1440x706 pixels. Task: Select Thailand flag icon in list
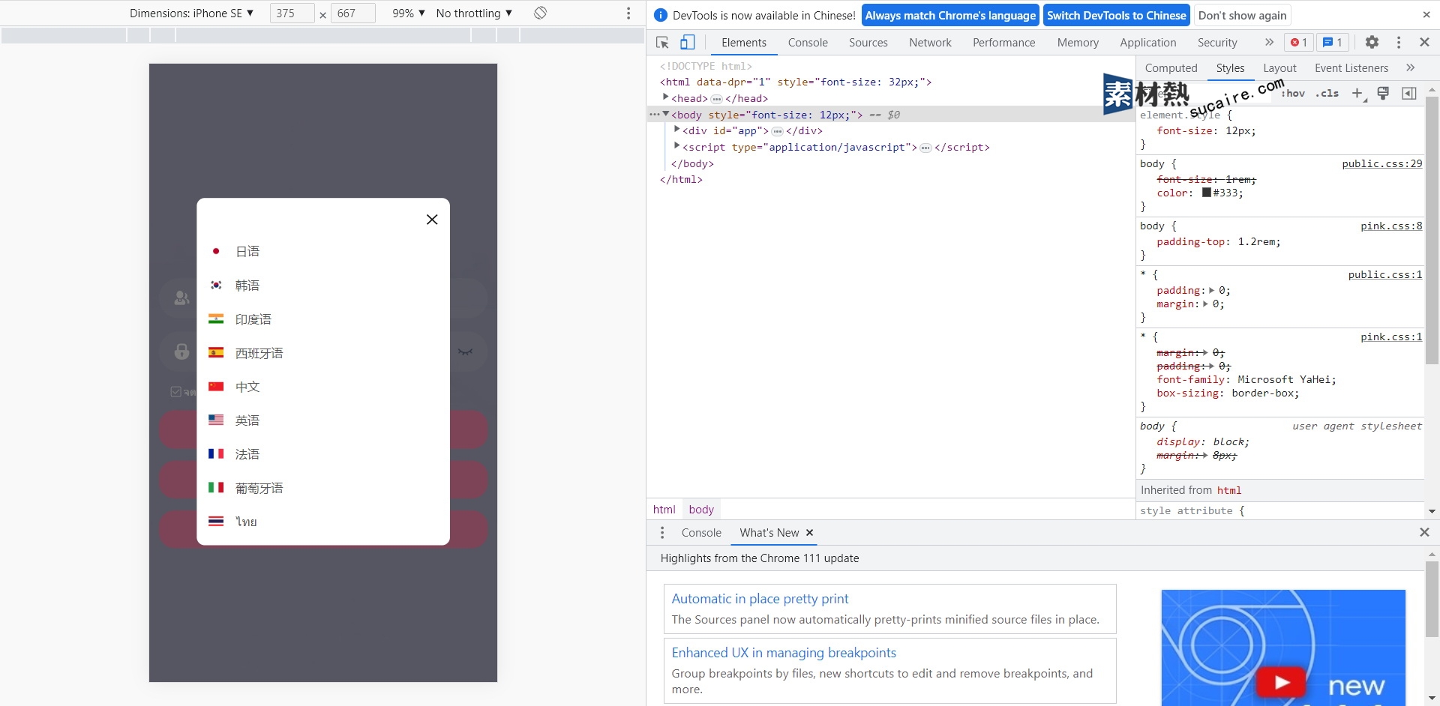(x=216, y=521)
